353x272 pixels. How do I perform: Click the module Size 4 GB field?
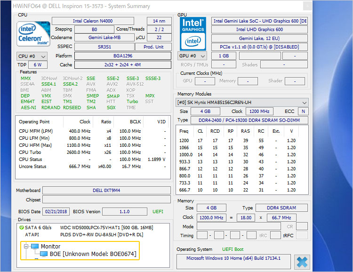pos(205,111)
